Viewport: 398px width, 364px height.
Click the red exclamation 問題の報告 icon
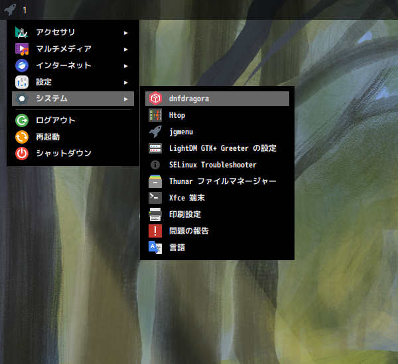(155, 231)
